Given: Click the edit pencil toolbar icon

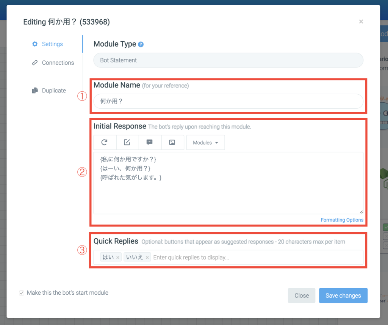Looking at the screenshot, I should [x=127, y=142].
